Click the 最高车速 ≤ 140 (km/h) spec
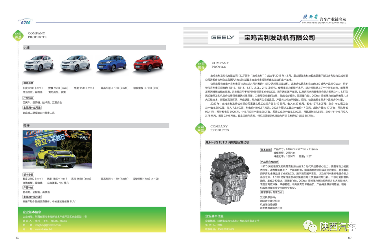 (115, 179)
